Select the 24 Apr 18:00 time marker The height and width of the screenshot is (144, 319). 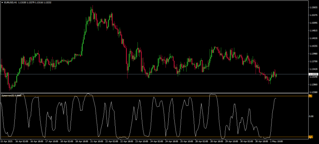(172, 140)
